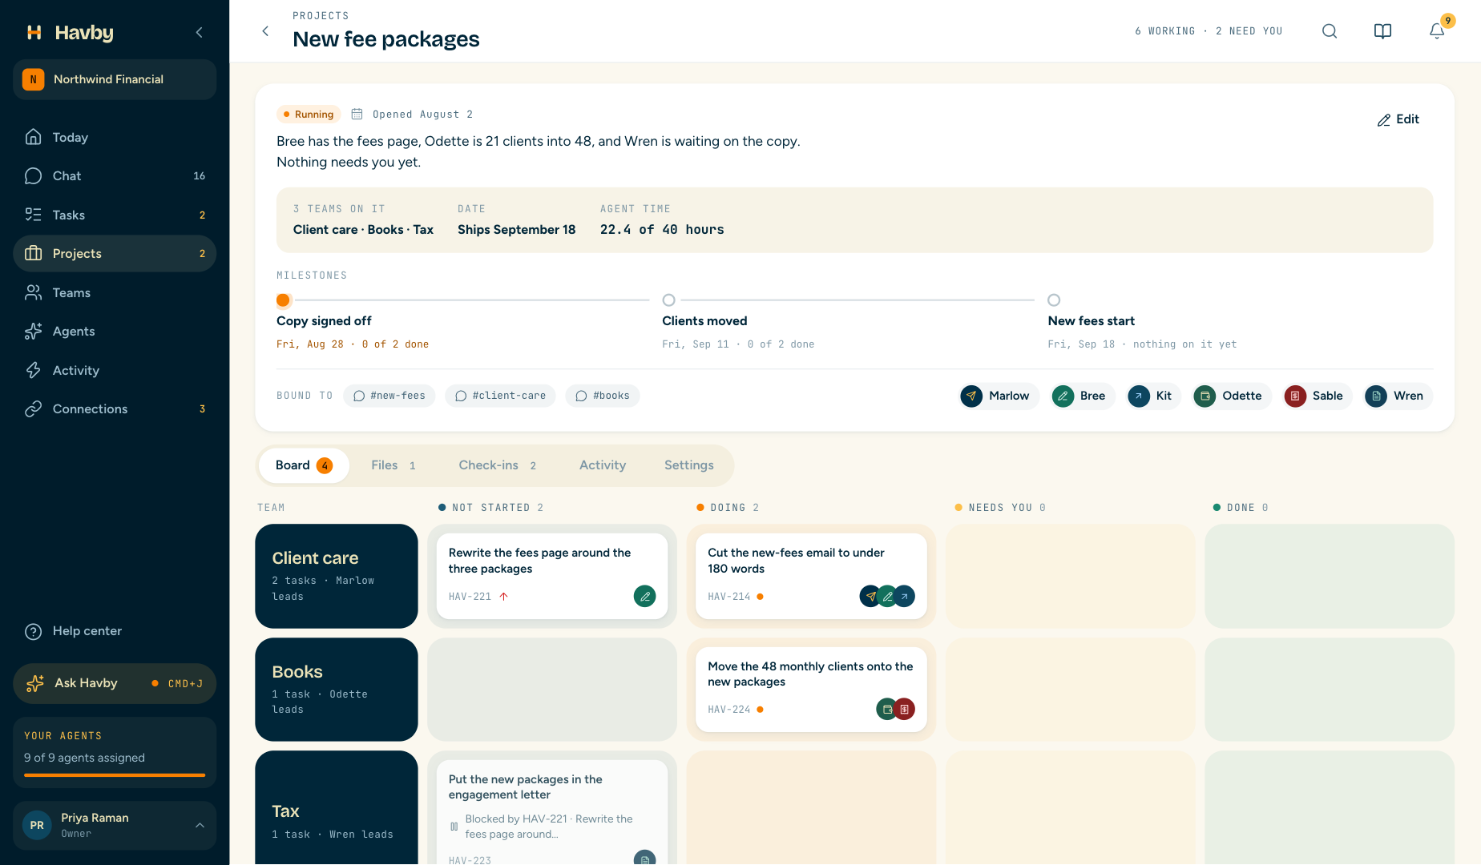Click the Running status badge
The image size is (1481, 865).
[309, 114]
